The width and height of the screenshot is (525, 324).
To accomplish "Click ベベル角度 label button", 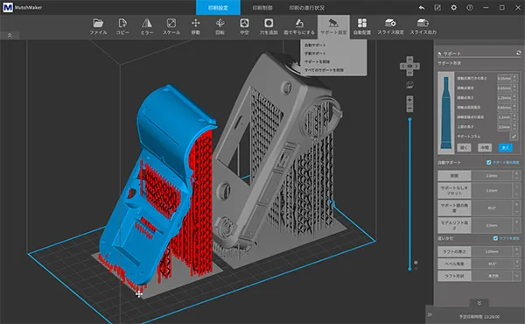I will [454, 264].
